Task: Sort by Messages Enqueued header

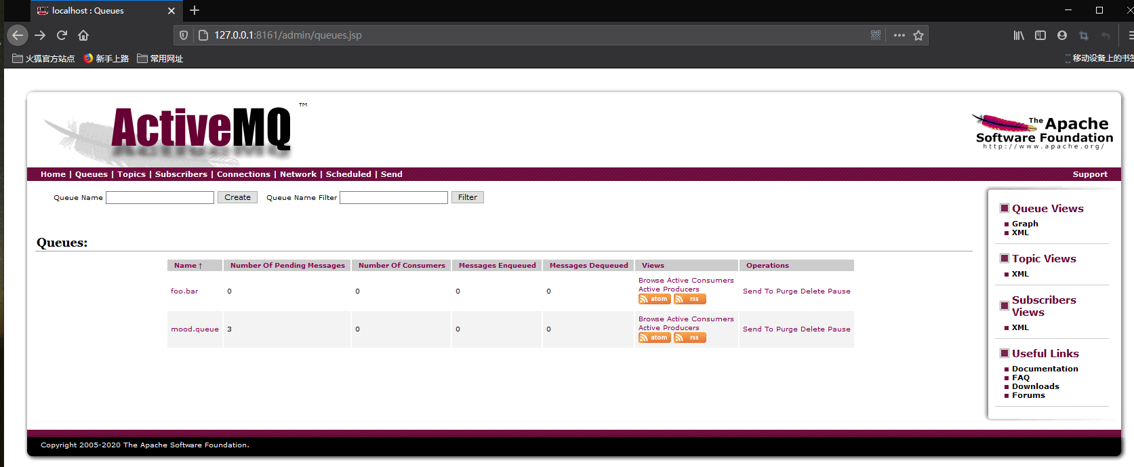Action: click(x=498, y=266)
